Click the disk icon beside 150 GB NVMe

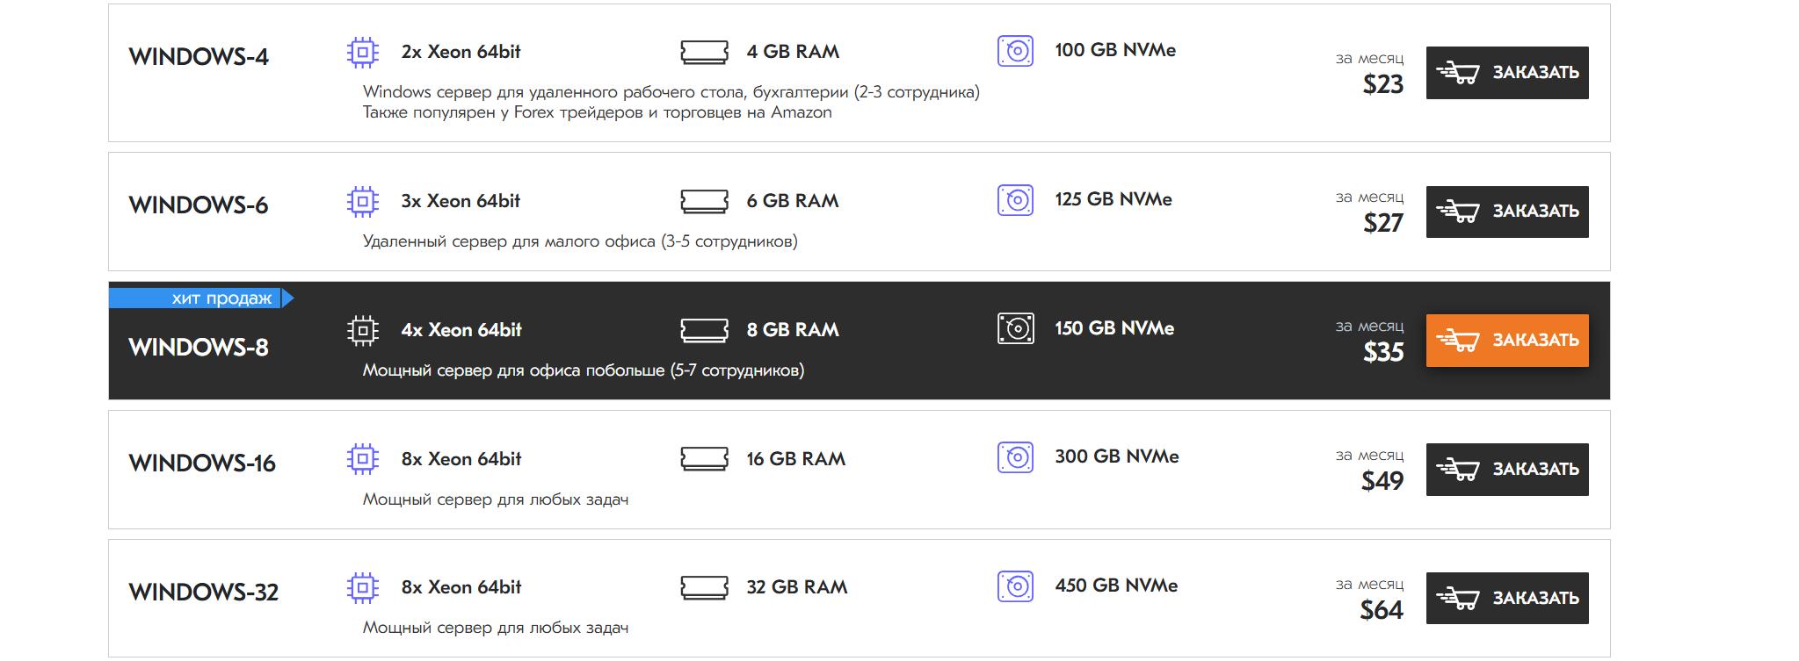click(1015, 329)
